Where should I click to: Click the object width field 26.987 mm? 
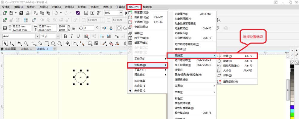(47, 27)
